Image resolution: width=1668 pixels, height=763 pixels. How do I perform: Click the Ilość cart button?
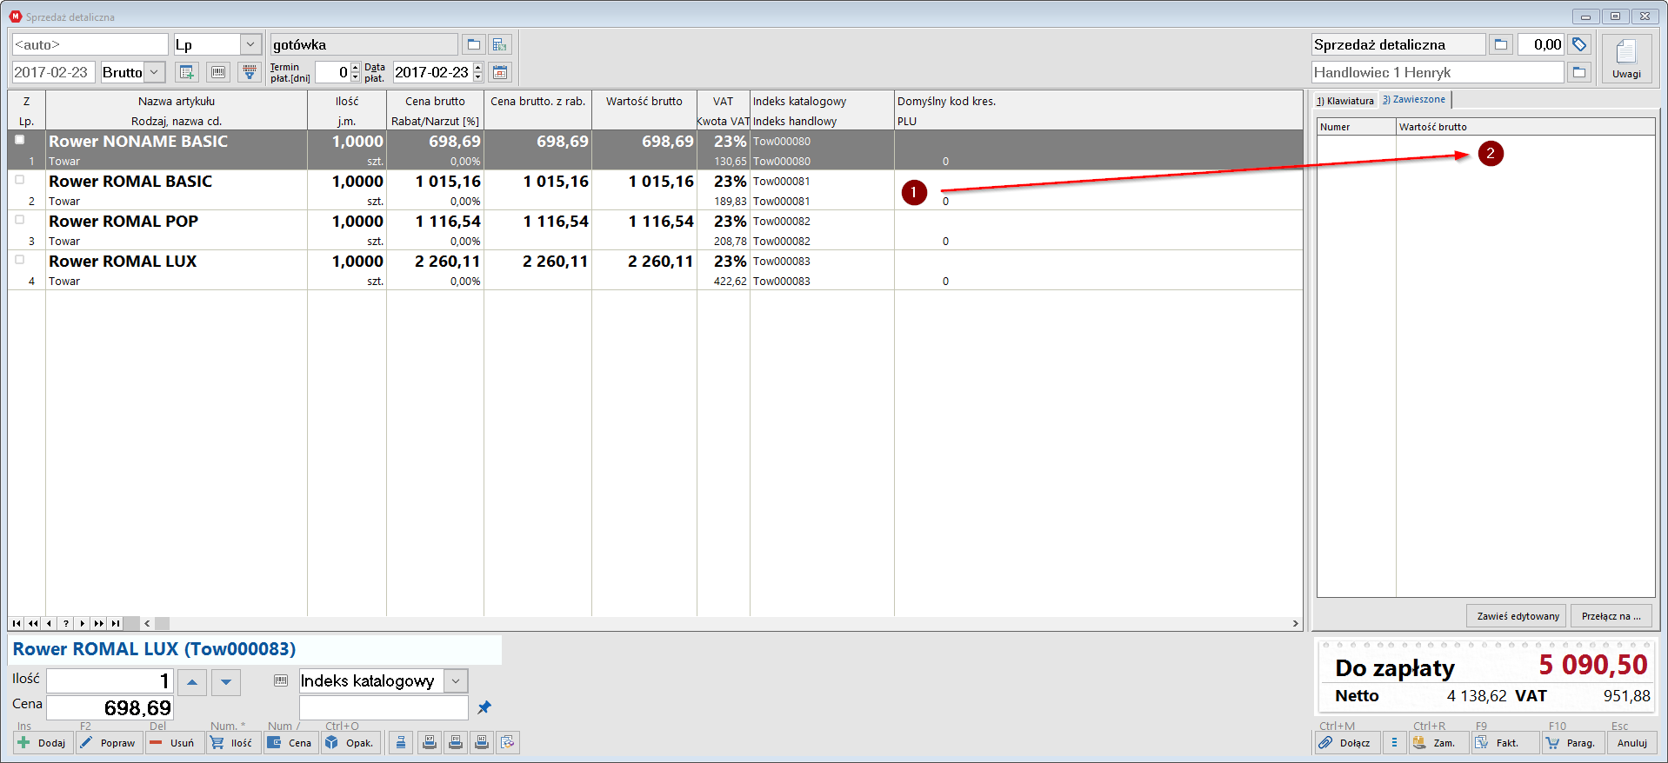click(x=233, y=742)
